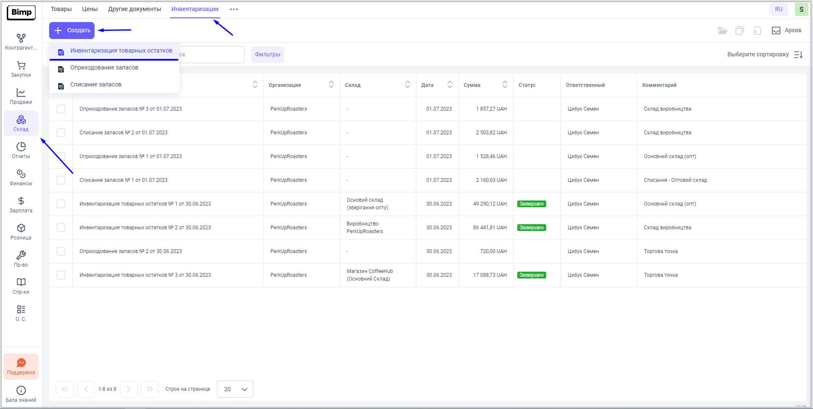The width and height of the screenshot is (813, 409).
Task: Open the Контрагенты sidebar section
Action: (21, 42)
